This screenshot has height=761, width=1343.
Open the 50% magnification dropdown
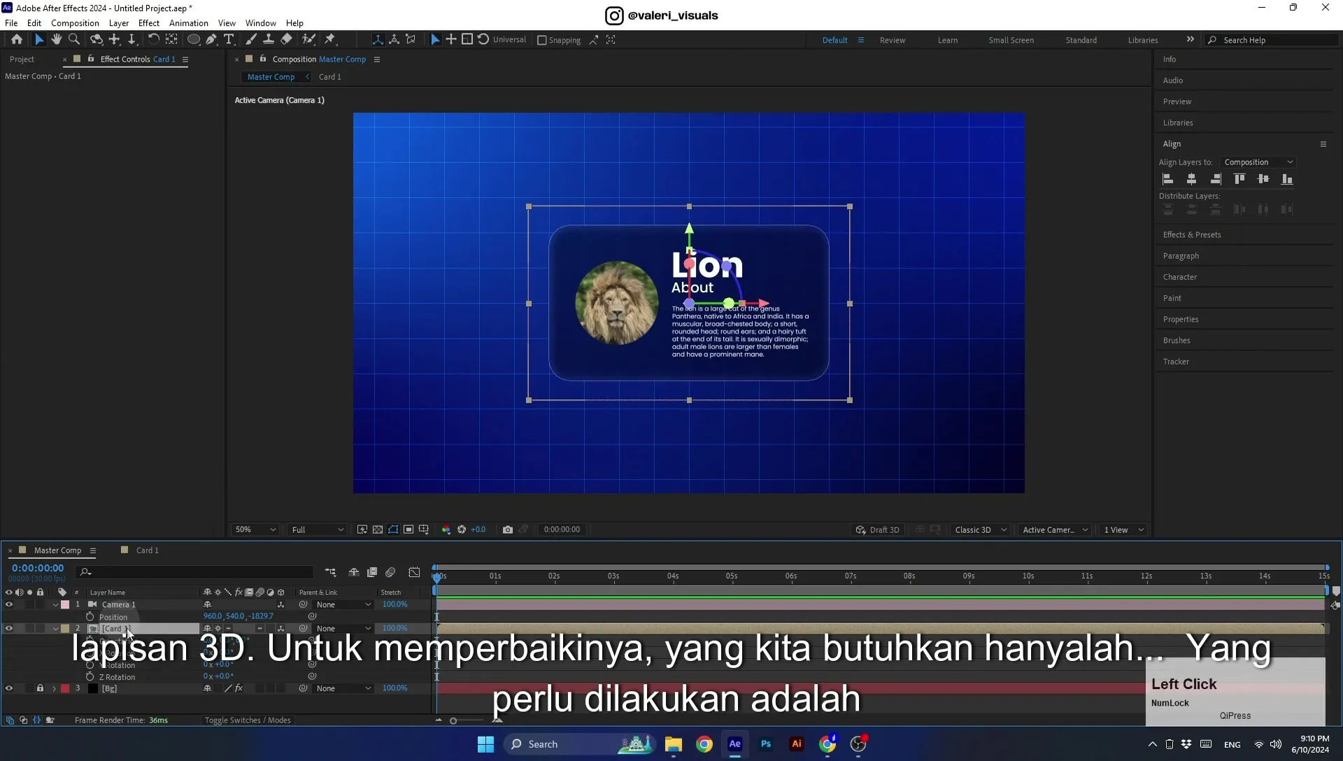click(x=255, y=529)
